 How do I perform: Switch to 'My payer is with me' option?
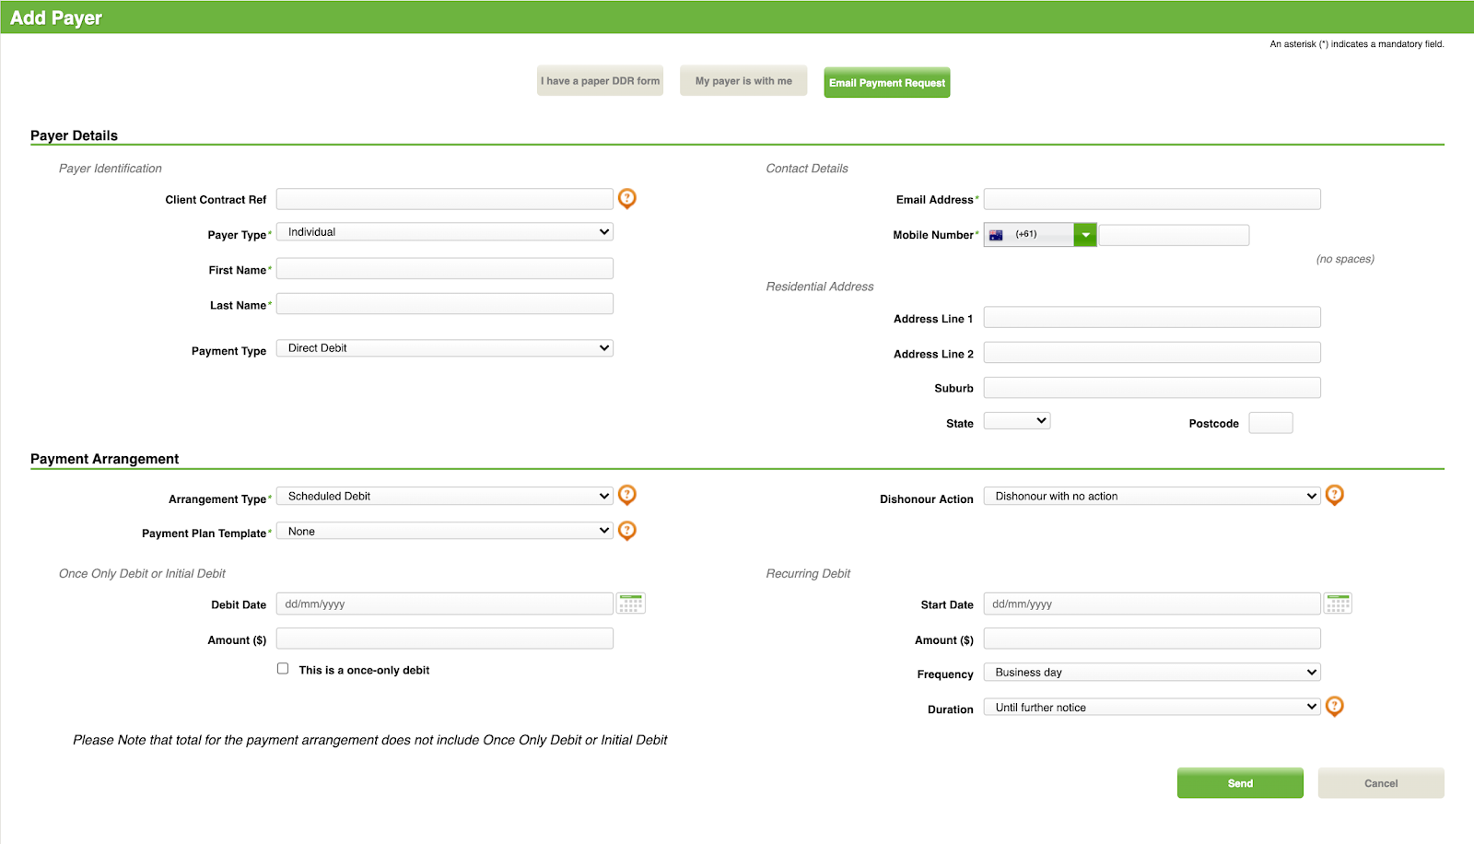pyautogui.click(x=743, y=80)
